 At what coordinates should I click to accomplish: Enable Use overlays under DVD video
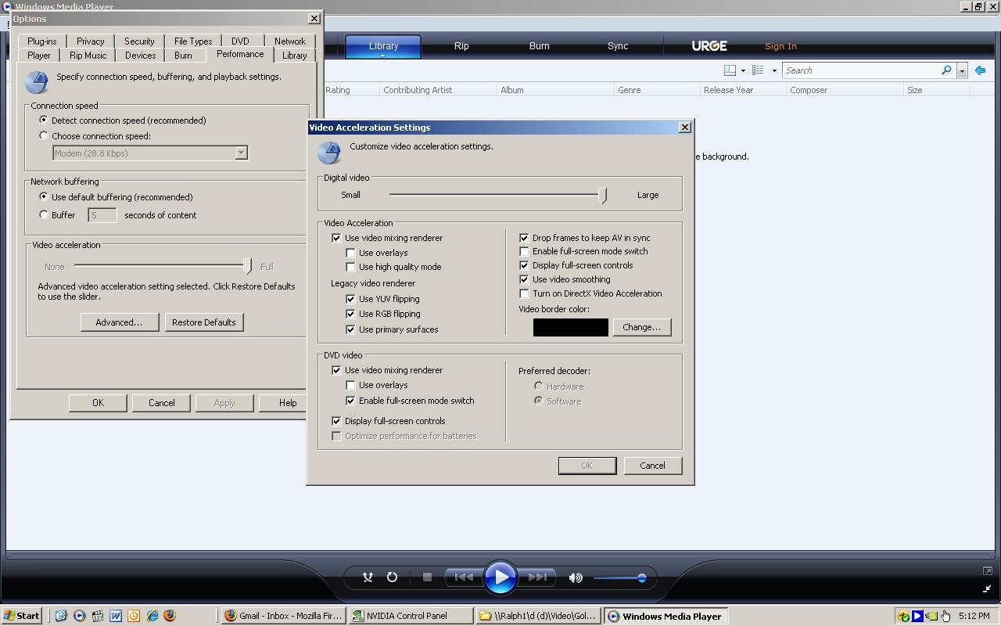pos(350,385)
